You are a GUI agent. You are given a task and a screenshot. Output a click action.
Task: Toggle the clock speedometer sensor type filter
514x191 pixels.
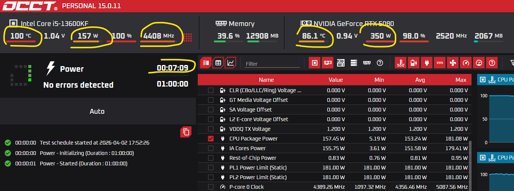click(x=466, y=63)
